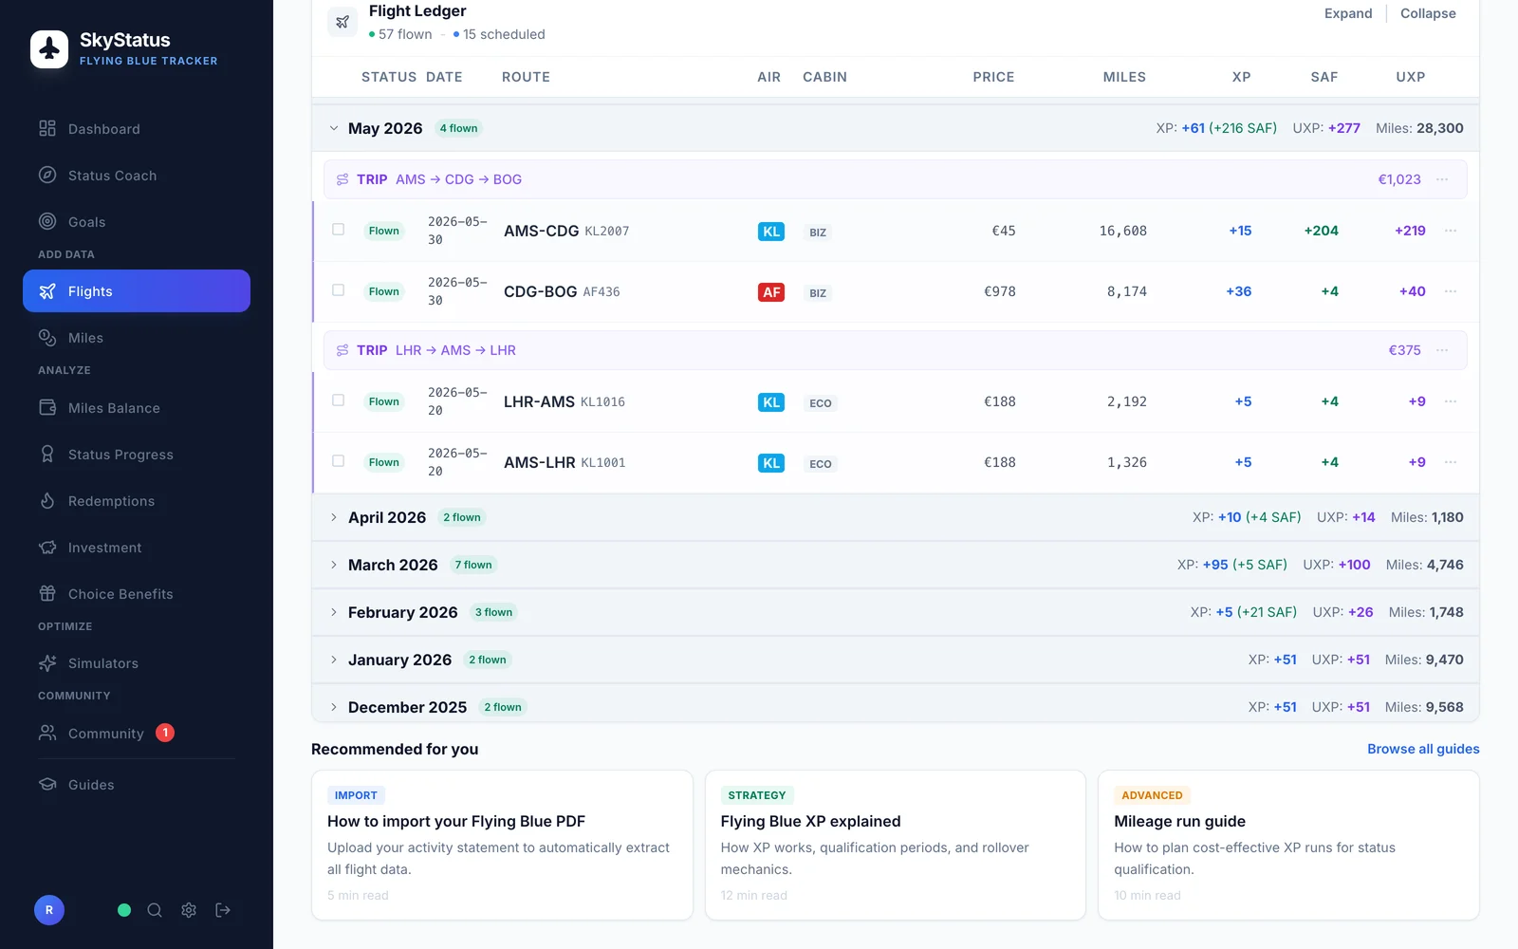Open the user avatar R
1518x949 pixels.
49,910
